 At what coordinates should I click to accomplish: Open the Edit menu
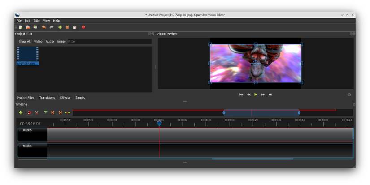coord(28,21)
